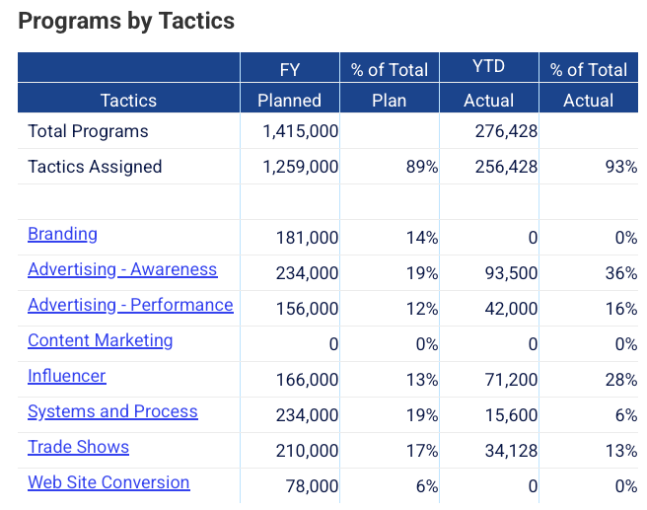Select the Total Programs row label
647x510 pixels.
88,131
